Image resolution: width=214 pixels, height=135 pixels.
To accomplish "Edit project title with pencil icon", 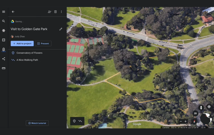I will [61, 29].
